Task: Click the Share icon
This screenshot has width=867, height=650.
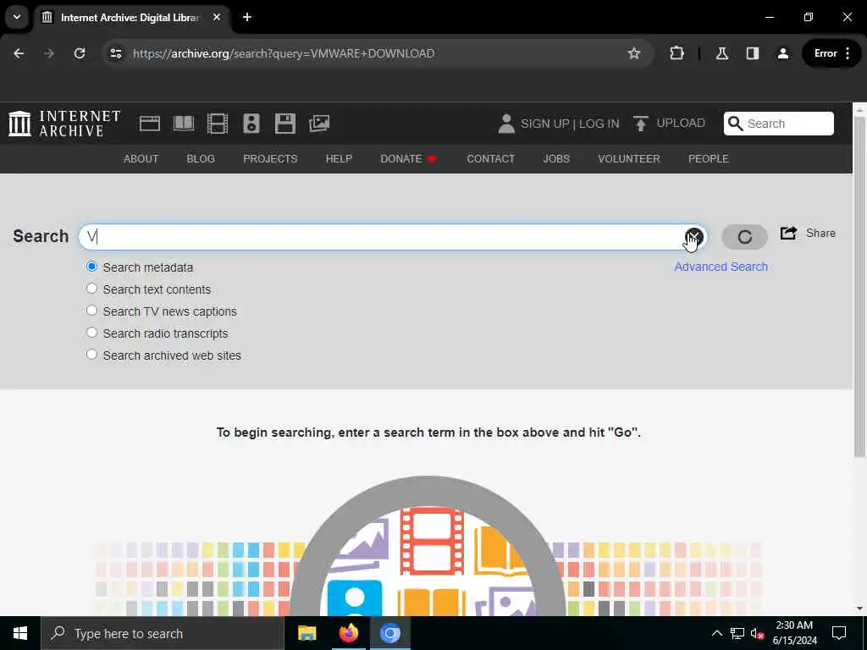Action: (788, 234)
